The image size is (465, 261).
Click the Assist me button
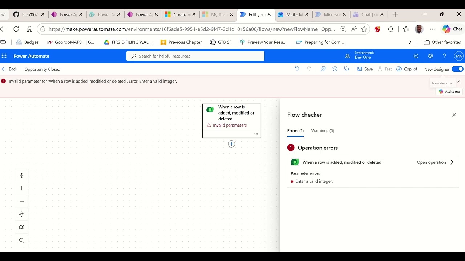[x=449, y=91]
